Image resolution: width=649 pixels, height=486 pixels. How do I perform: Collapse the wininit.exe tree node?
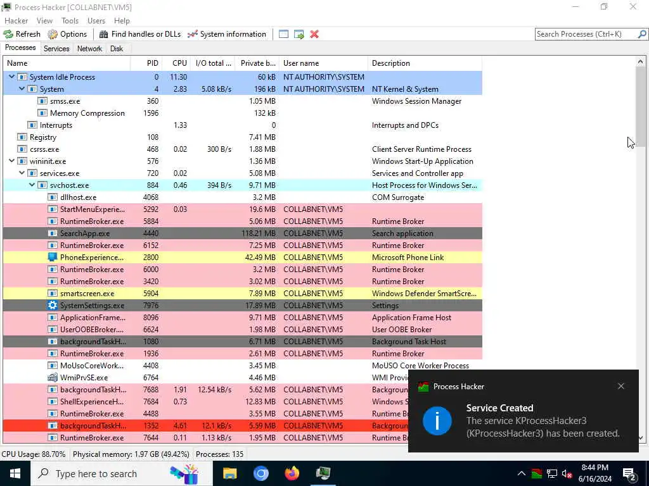pyautogui.click(x=11, y=161)
